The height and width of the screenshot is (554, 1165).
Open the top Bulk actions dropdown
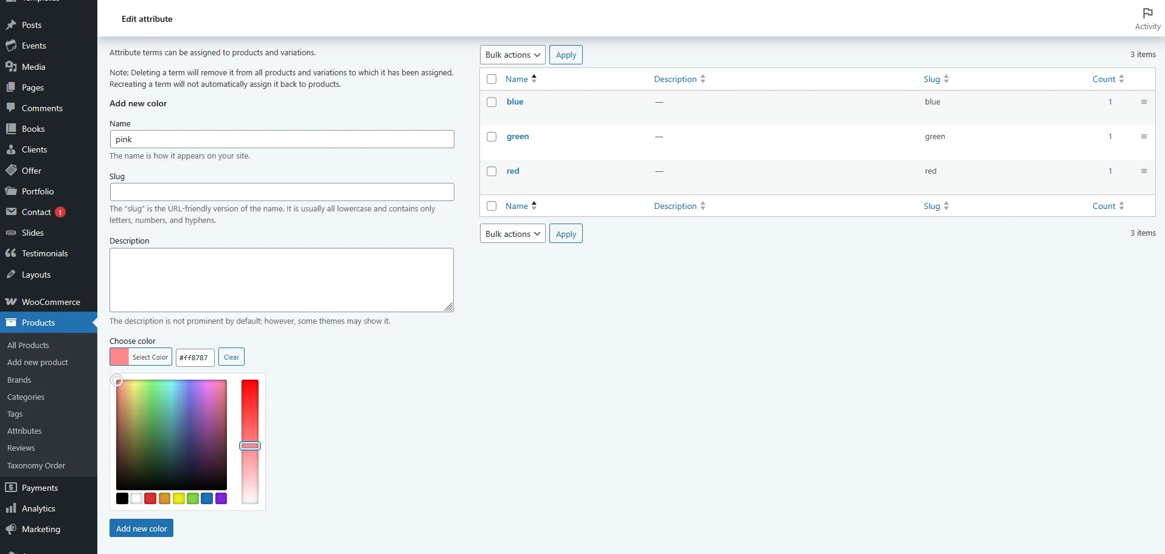click(512, 55)
